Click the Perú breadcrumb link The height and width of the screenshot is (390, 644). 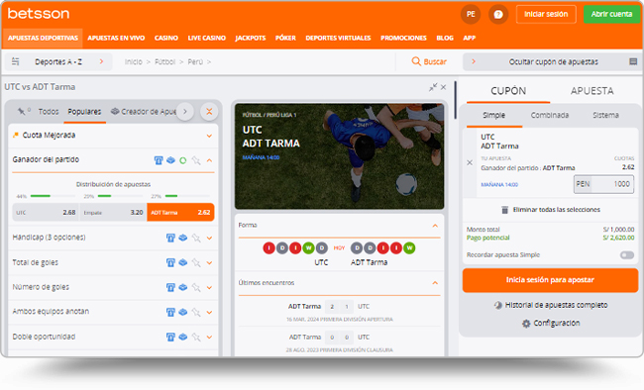click(x=195, y=61)
